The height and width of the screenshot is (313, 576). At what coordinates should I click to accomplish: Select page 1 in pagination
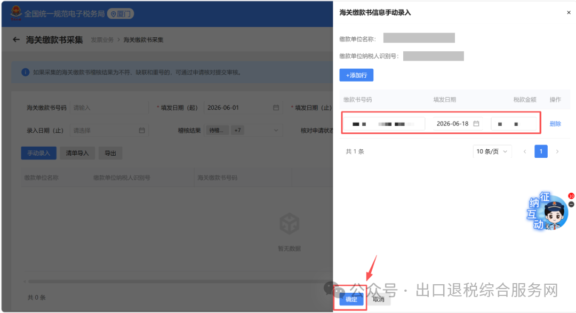click(x=541, y=151)
